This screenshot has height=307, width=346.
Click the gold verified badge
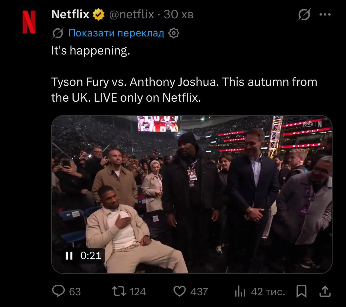[99, 15]
